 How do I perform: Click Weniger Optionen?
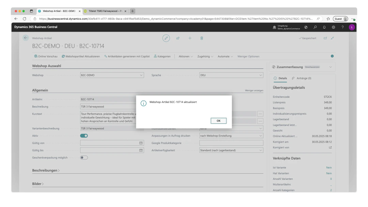(248, 57)
